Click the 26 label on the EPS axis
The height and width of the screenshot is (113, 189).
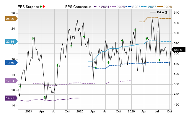tap(13, 13)
